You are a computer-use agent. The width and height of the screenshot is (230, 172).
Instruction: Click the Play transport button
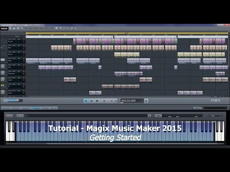coord(104,101)
